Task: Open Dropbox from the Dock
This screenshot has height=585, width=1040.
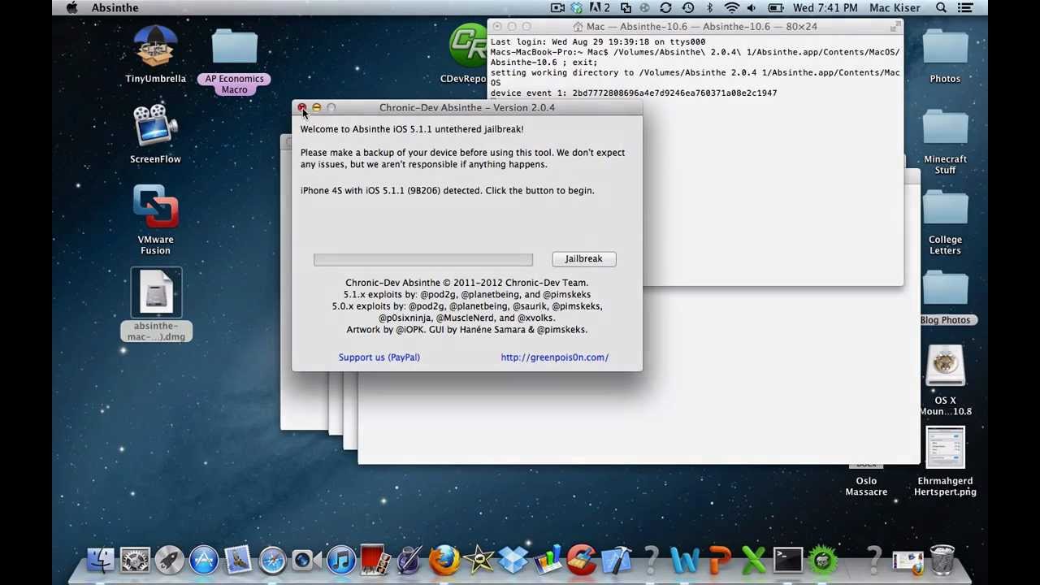Action: tap(513, 560)
